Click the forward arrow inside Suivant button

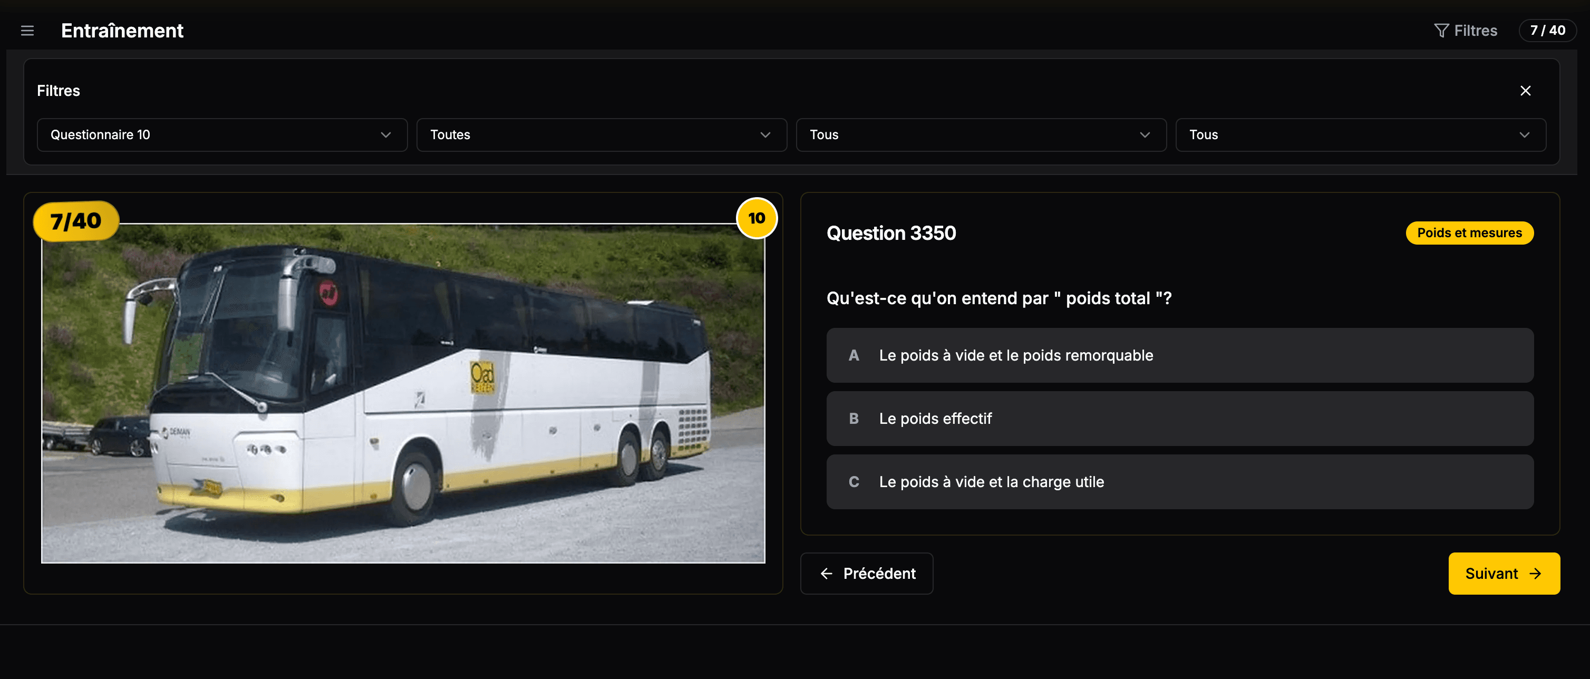(x=1535, y=574)
